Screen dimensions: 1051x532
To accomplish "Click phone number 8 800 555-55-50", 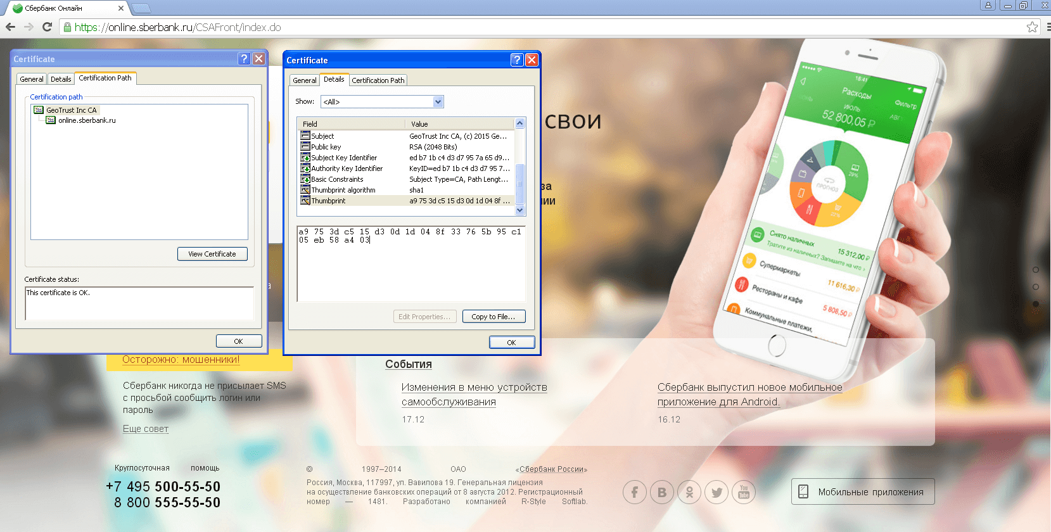I will coord(167,502).
